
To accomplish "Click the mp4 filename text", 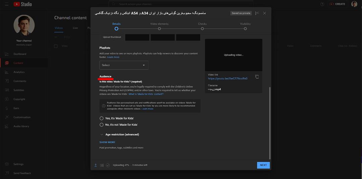I will tap(215, 89).
